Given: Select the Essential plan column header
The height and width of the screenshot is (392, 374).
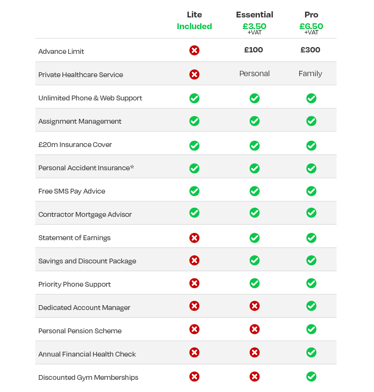Looking at the screenshot, I should point(255,15).
